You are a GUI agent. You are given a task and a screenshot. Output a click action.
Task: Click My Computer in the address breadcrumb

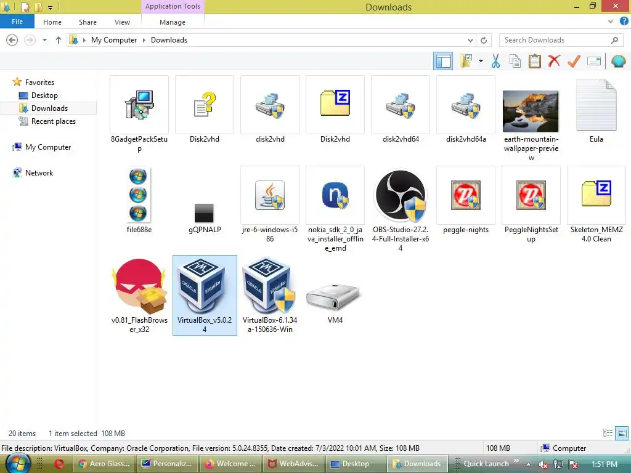pyautogui.click(x=114, y=40)
